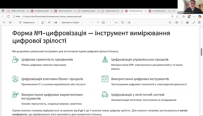Add this page to favorites star
The image size is (203, 116).
tap(177, 16)
